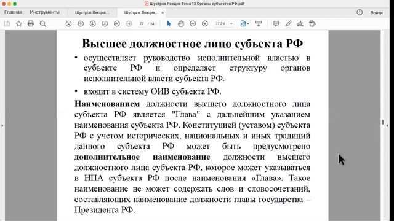Bookmark document with the star icon
The image size is (394, 221).
point(19,24)
